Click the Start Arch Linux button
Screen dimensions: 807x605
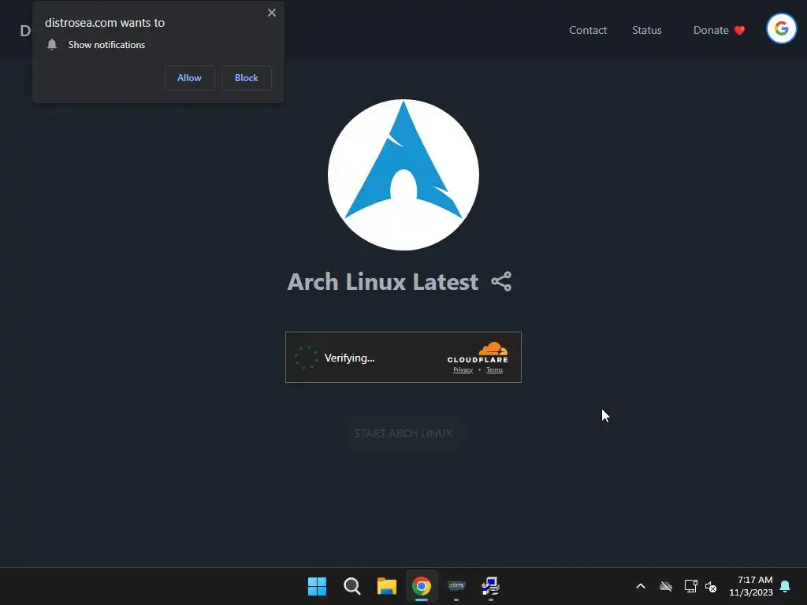(x=403, y=433)
